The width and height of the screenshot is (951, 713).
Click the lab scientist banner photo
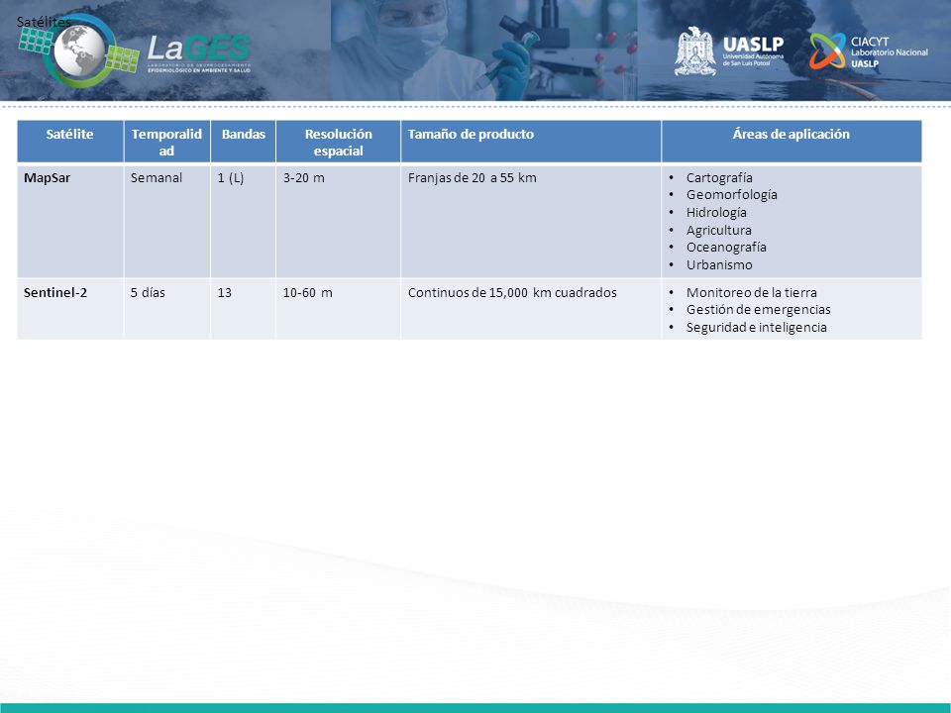point(484,51)
